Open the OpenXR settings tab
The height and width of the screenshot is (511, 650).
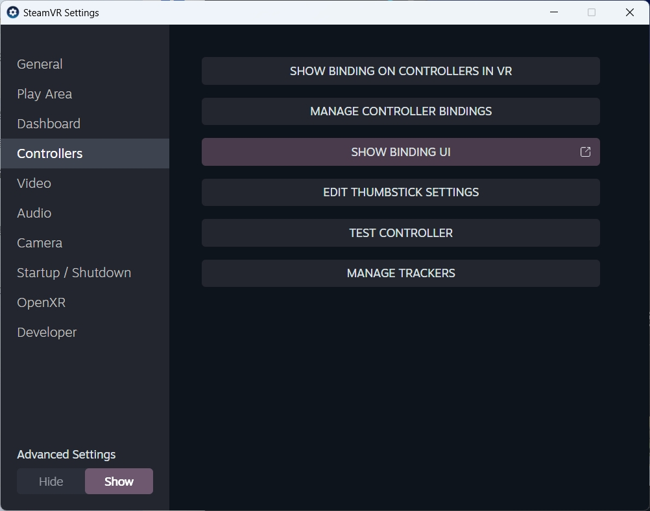pos(41,302)
